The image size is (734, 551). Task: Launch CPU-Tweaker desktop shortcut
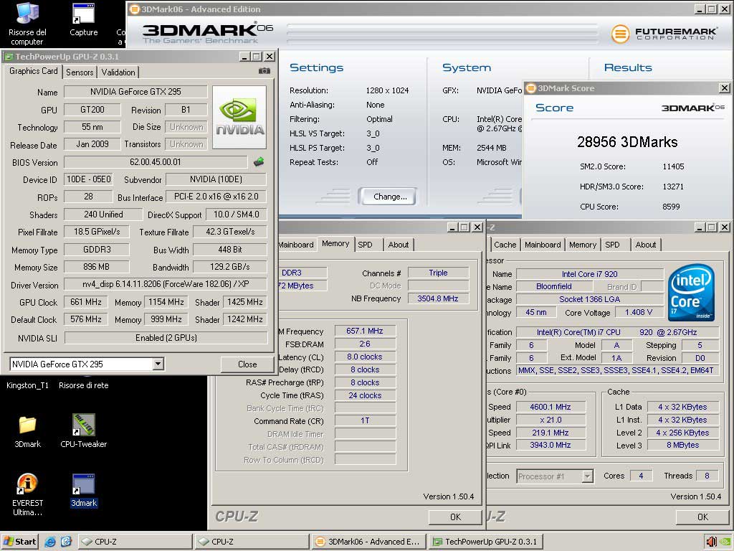(x=83, y=431)
